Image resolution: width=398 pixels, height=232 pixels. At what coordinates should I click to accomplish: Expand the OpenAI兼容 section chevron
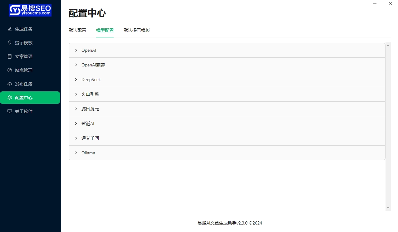76,65
